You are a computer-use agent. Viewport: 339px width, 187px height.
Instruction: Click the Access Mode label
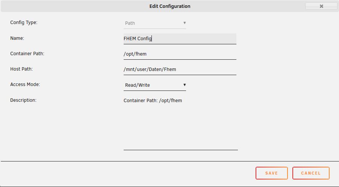[25, 84]
